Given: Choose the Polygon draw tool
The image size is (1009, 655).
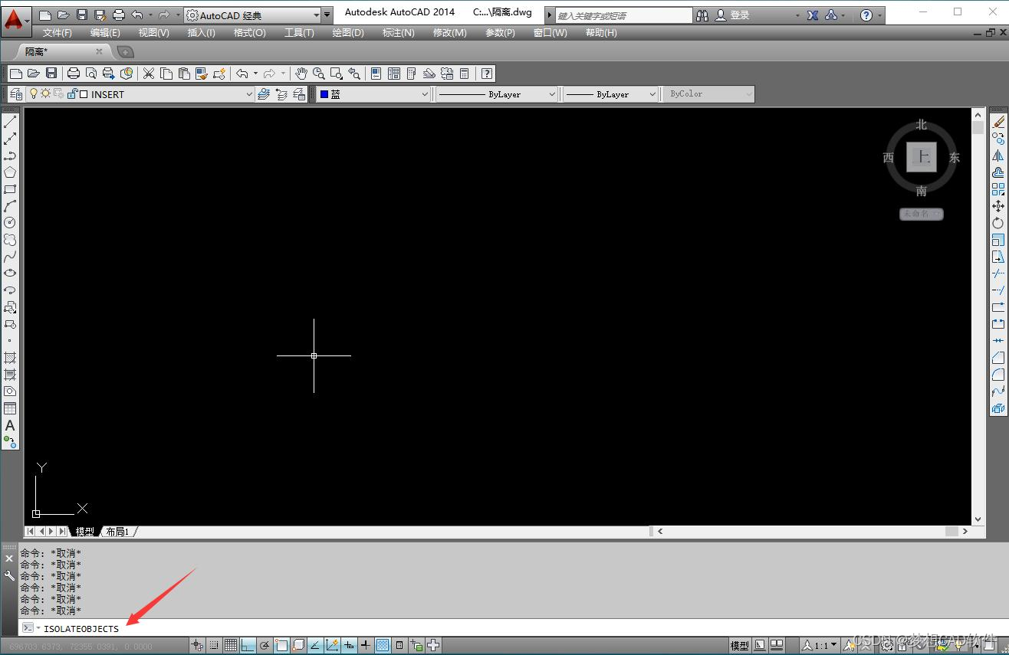Looking at the screenshot, I should point(10,172).
